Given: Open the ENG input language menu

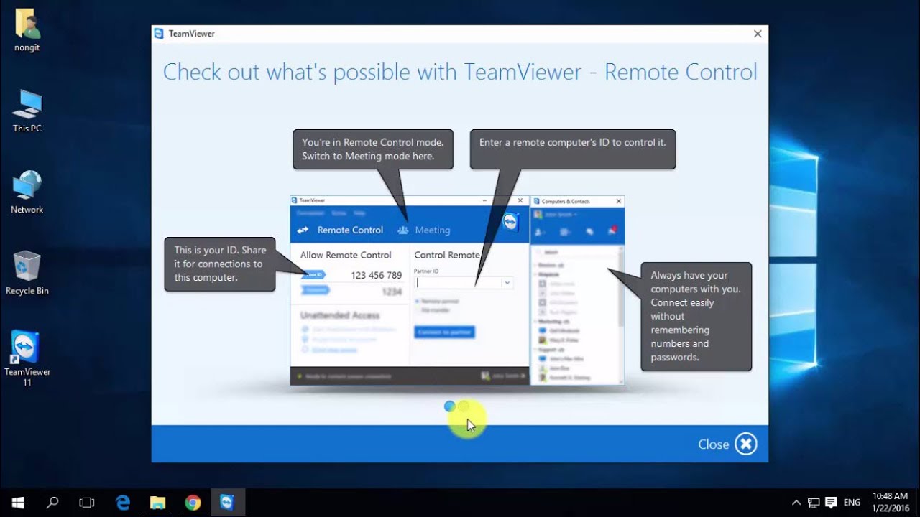Looking at the screenshot, I should click(852, 503).
